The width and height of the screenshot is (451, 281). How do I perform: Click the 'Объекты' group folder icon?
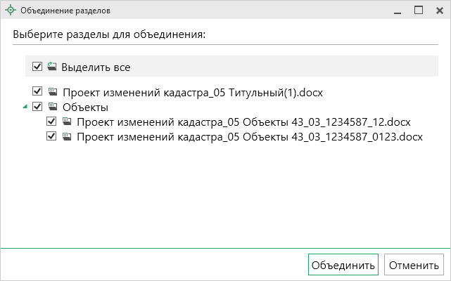click(52, 107)
